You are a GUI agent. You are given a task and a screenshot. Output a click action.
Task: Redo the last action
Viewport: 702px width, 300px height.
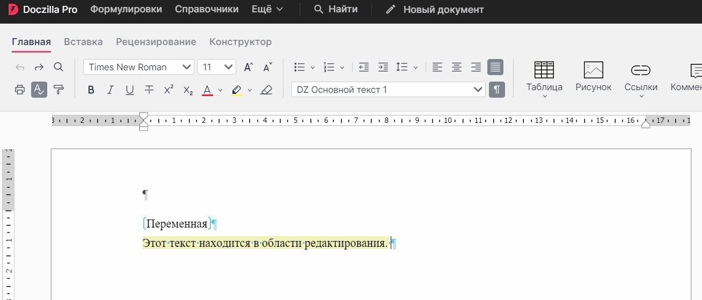coord(39,67)
